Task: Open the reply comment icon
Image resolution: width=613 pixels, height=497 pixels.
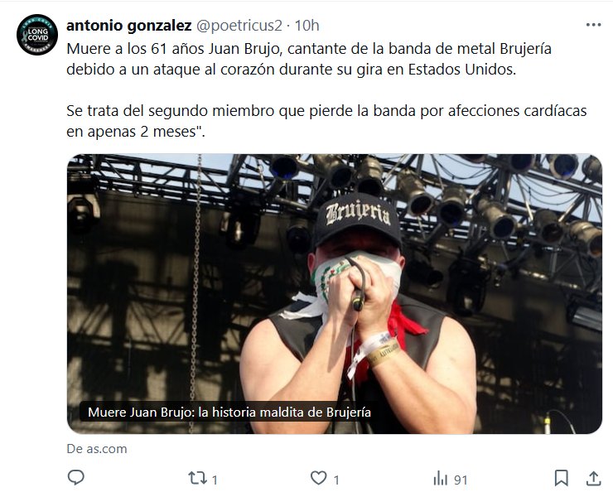Action: 76,478
